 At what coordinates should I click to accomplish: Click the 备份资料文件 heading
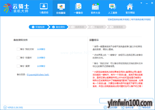pos(21,40)
